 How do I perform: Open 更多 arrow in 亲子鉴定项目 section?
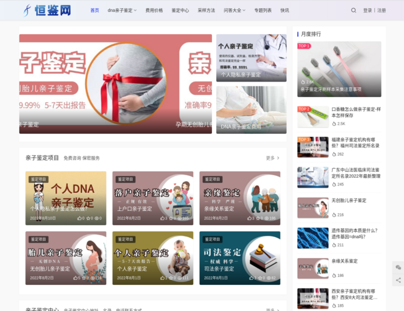(273, 158)
